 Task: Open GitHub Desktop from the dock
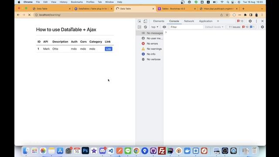153,151
